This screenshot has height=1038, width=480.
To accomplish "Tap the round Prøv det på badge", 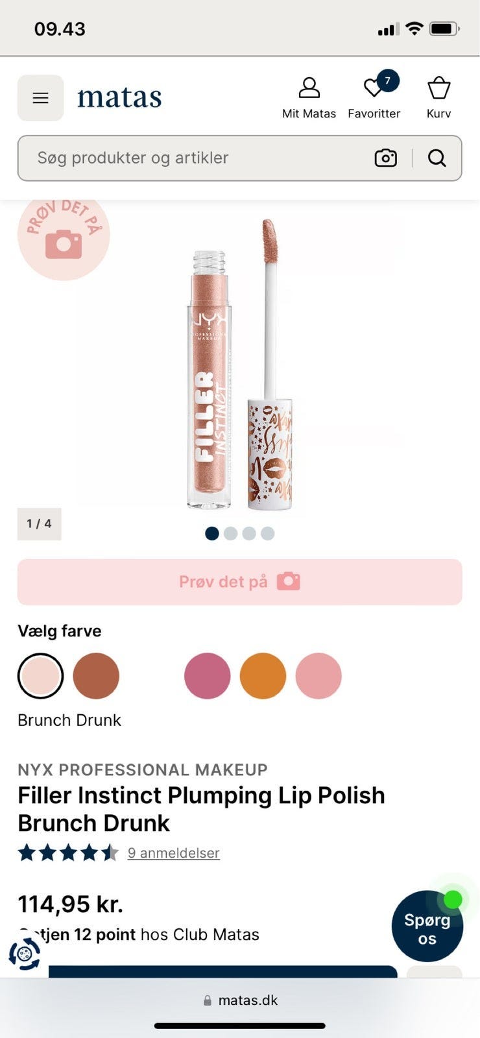I will [64, 236].
